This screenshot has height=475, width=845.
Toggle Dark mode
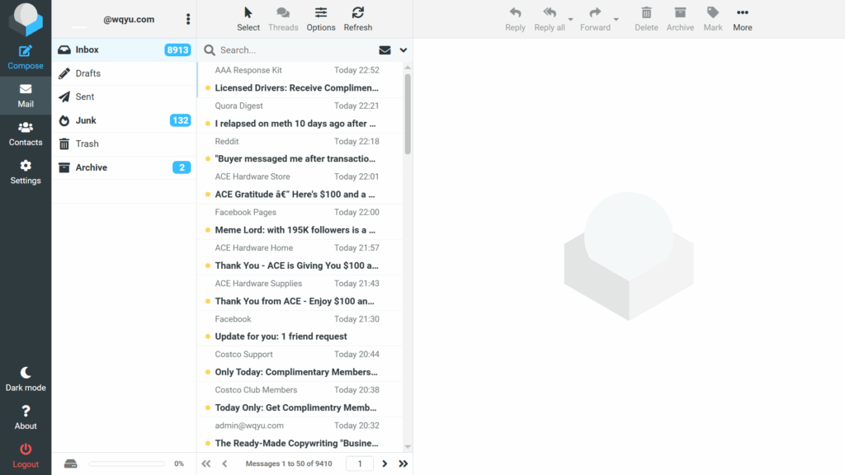click(26, 379)
